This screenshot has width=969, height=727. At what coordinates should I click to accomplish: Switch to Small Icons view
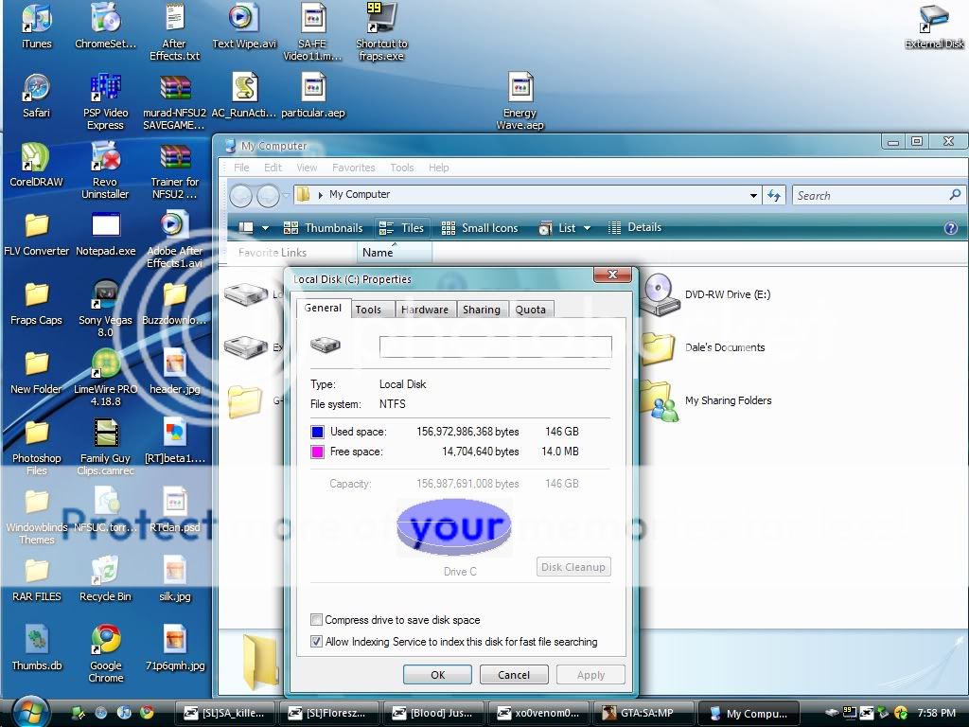tap(480, 228)
